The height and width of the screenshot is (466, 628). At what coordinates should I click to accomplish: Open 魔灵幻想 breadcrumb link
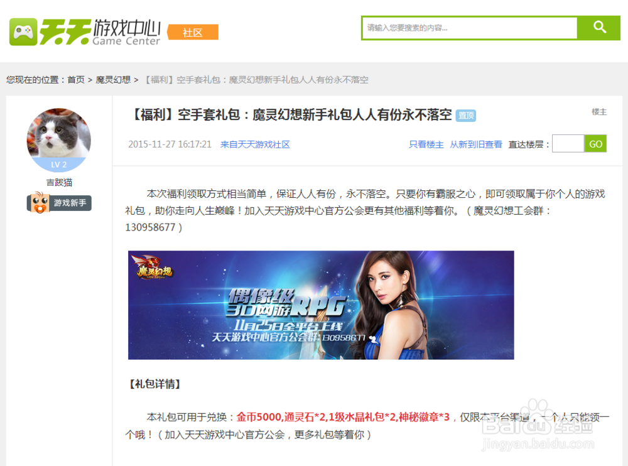pos(113,80)
